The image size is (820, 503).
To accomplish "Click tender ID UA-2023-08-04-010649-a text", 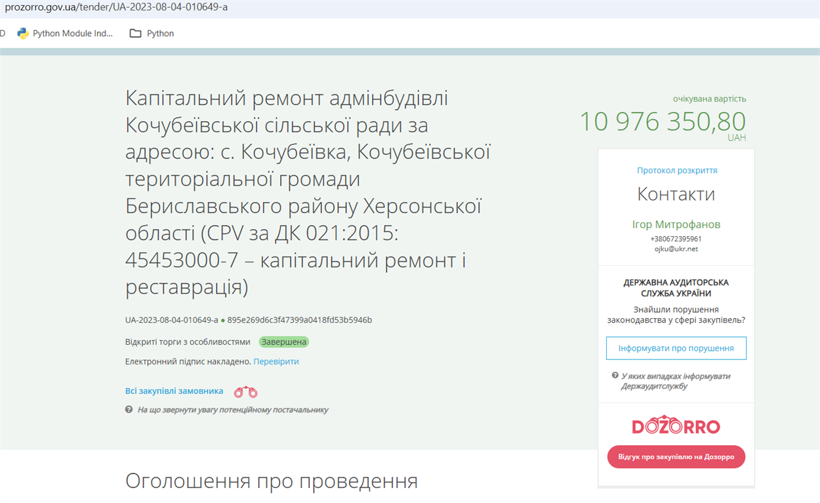I will 172,320.
